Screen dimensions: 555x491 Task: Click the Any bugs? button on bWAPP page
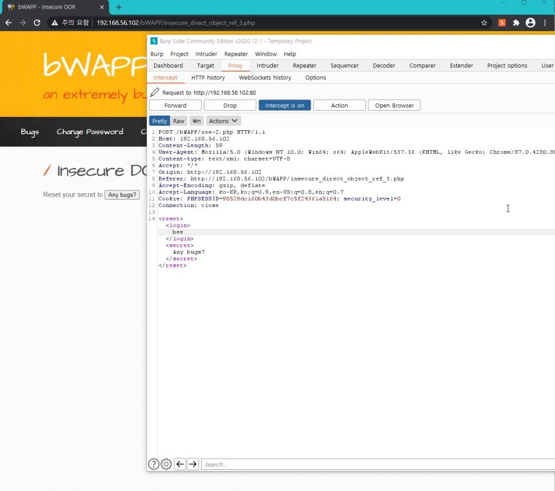click(x=122, y=195)
